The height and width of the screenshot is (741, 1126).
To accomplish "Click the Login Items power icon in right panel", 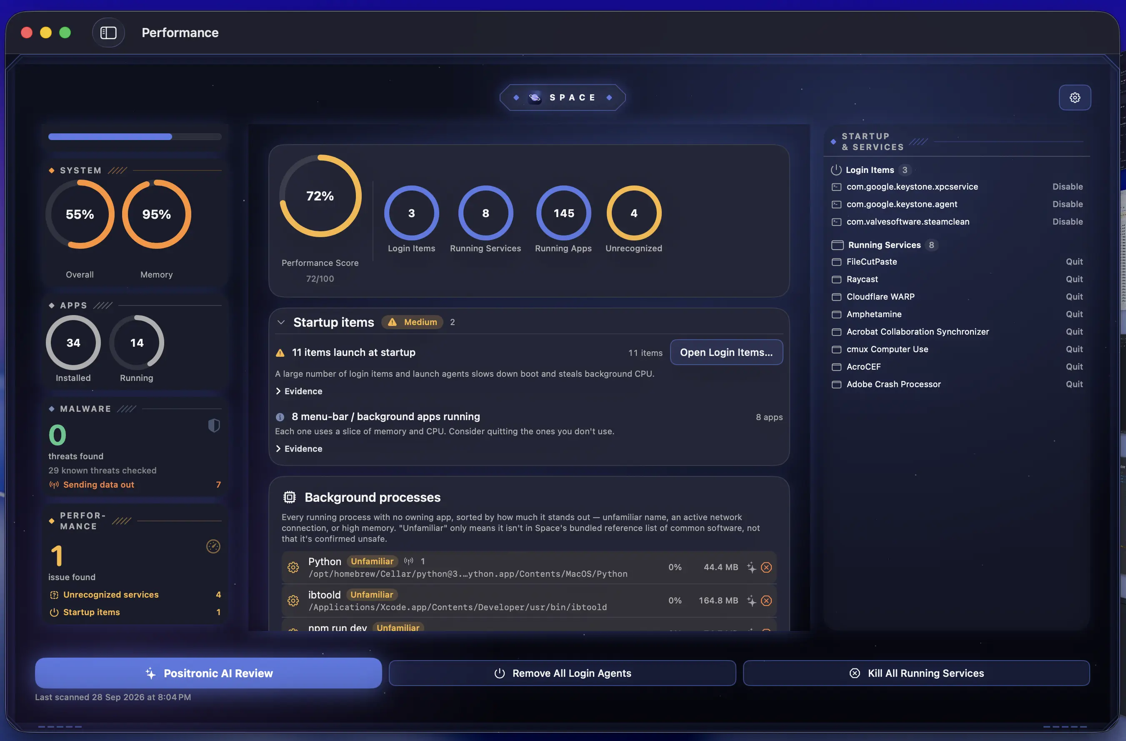I will pos(836,170).
